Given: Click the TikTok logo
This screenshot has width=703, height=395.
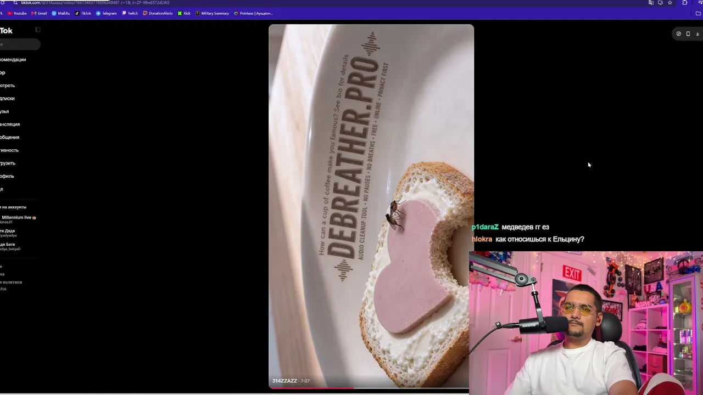Looking at the screenshot, I should click(6, 31).
